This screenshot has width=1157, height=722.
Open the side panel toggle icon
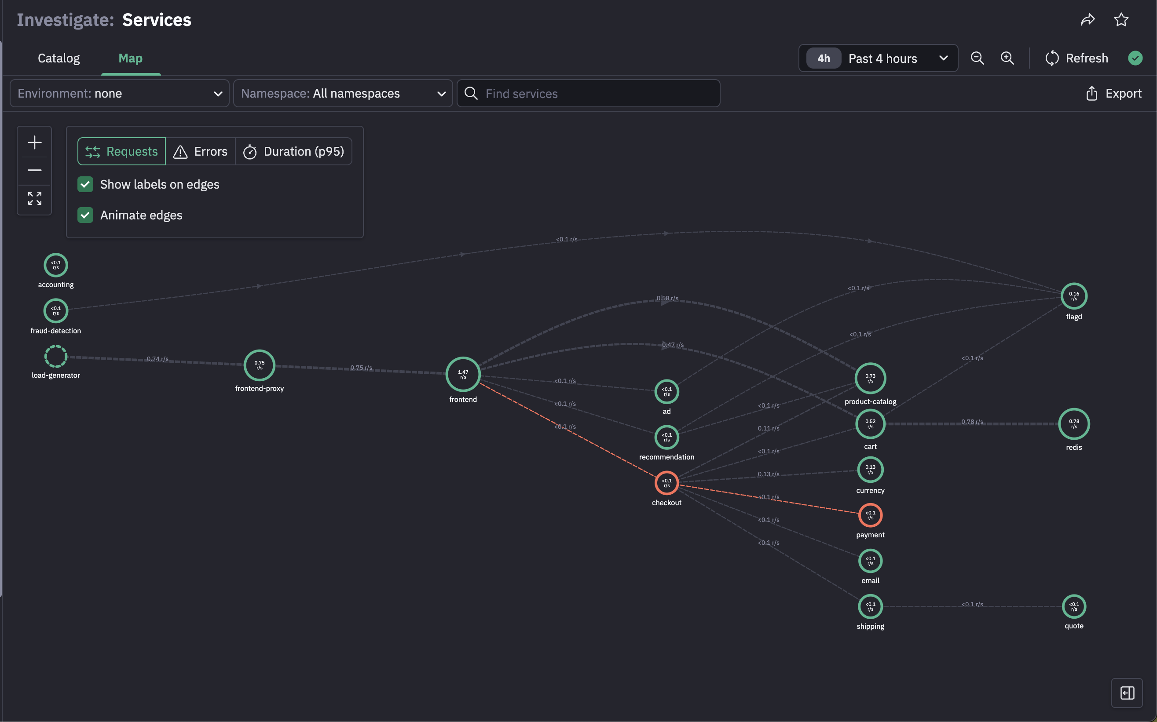click(x=1127, y=693)
